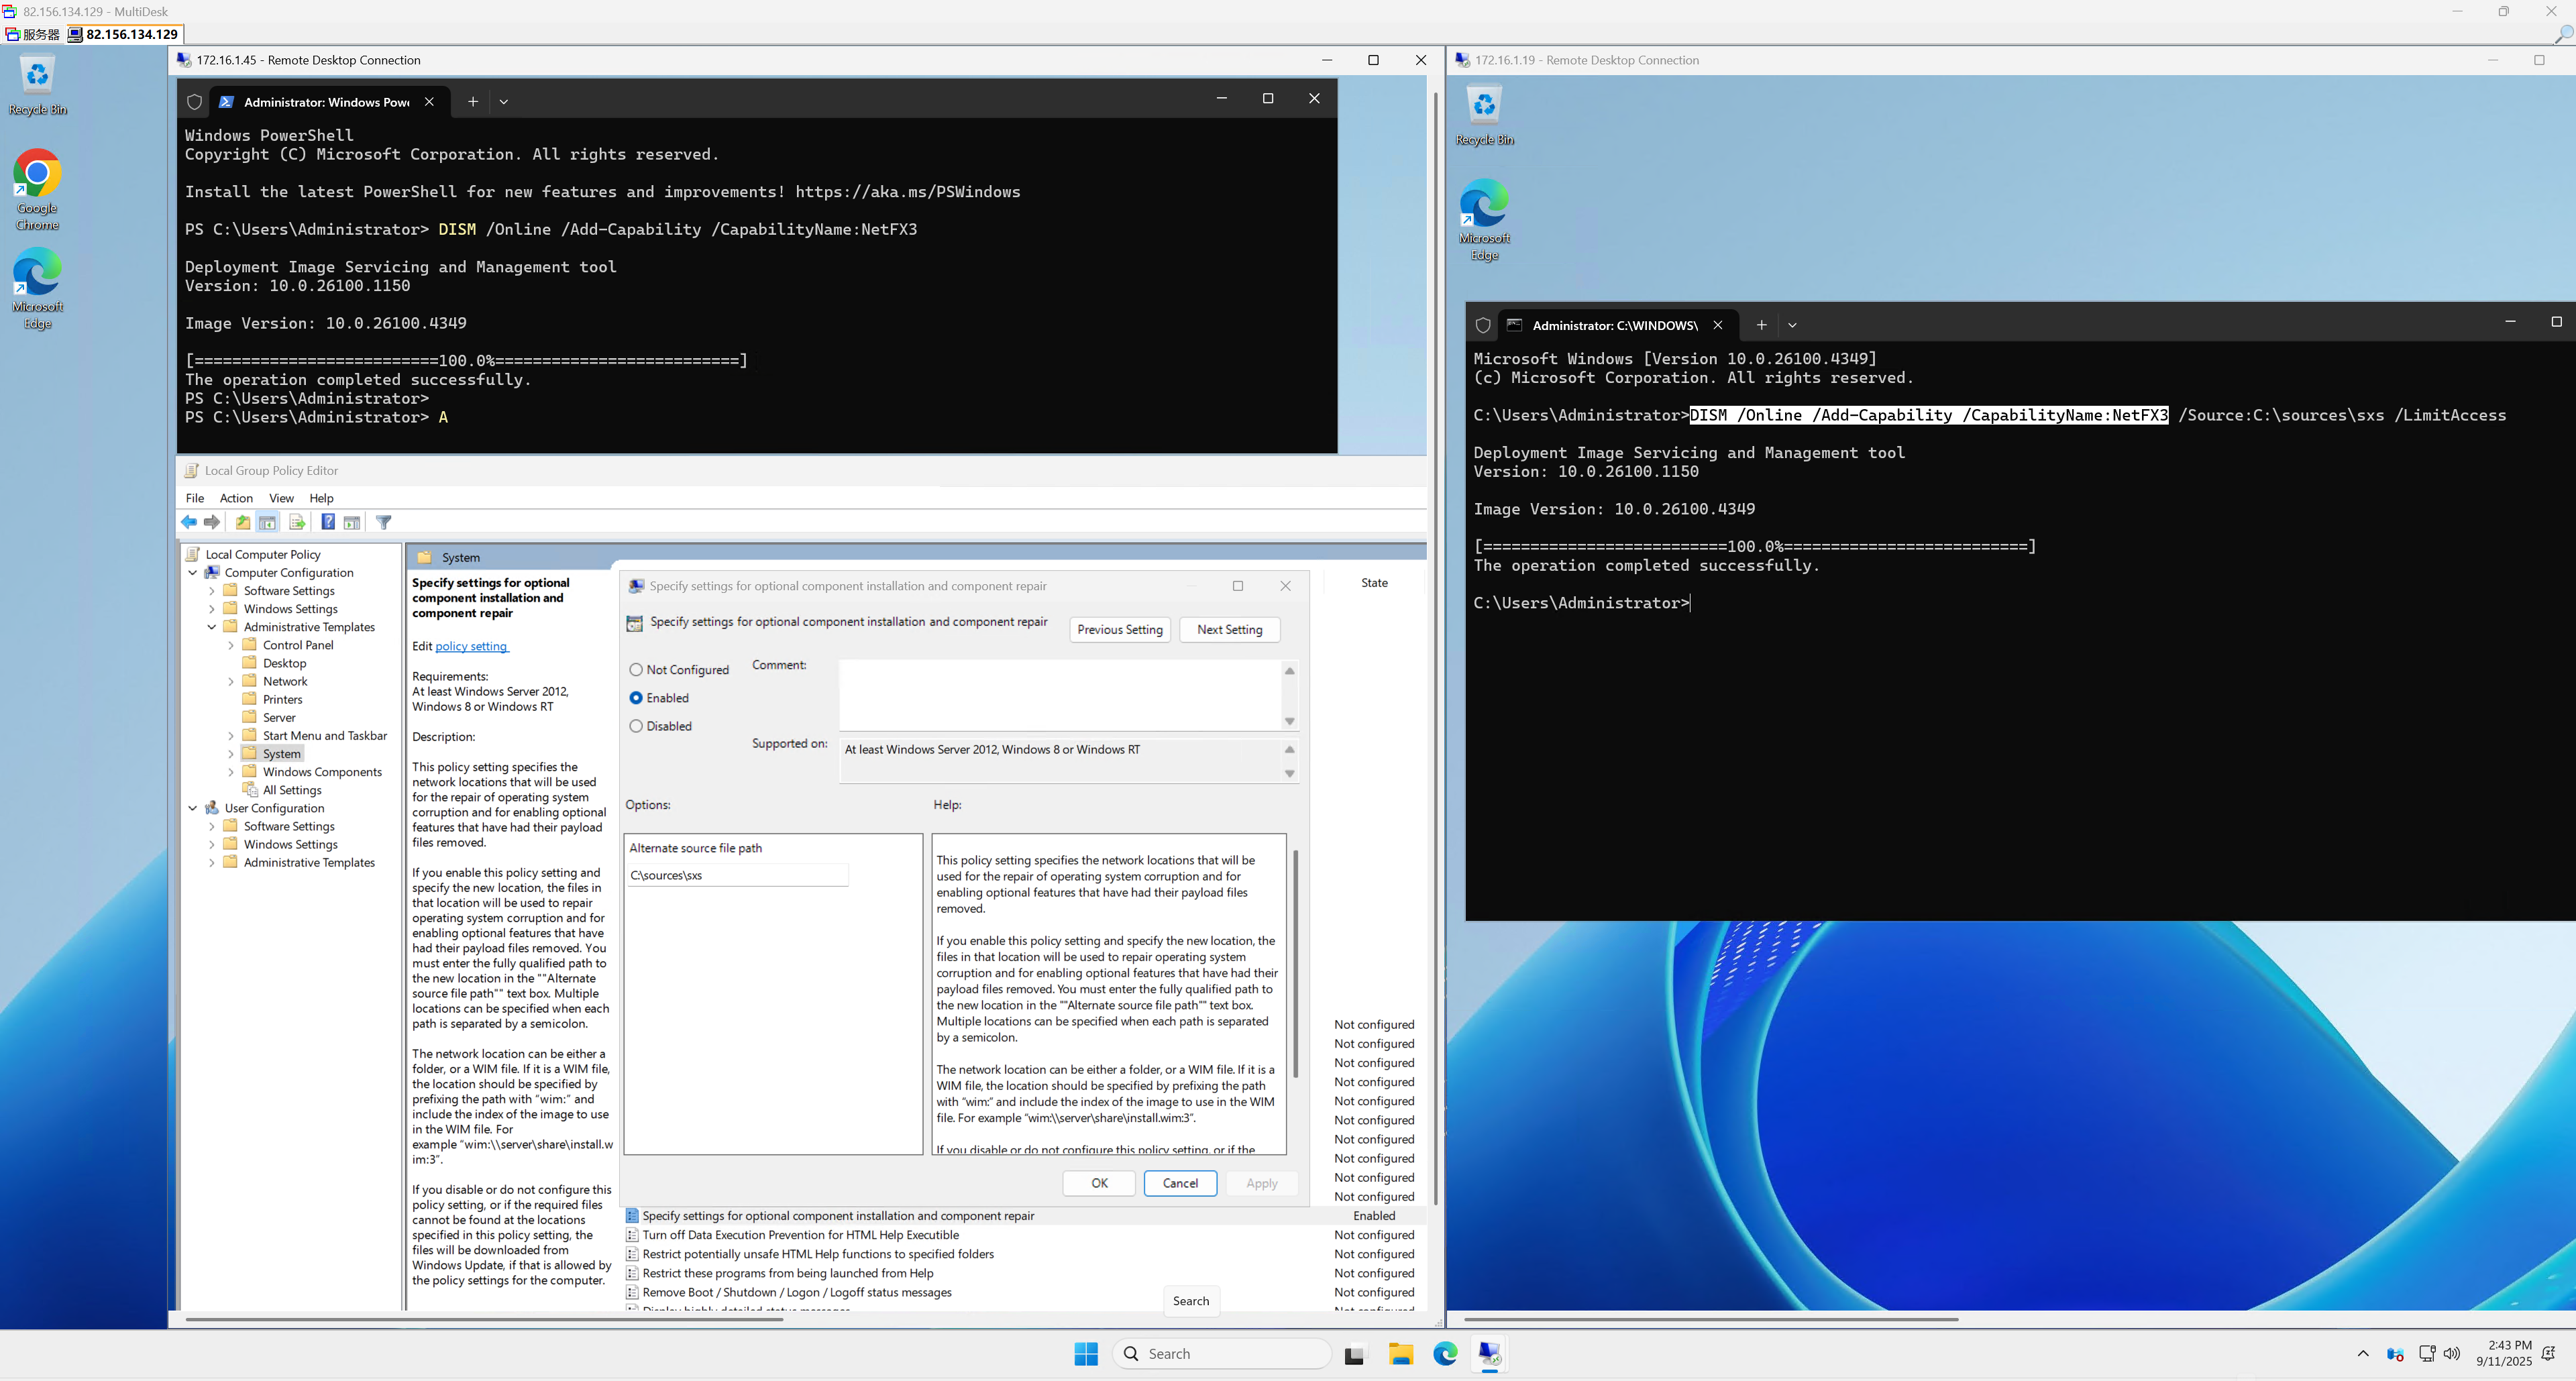Open File Explorer from taskbar
This screenshot has width=2576, height=1381.
(1400, 1354)
